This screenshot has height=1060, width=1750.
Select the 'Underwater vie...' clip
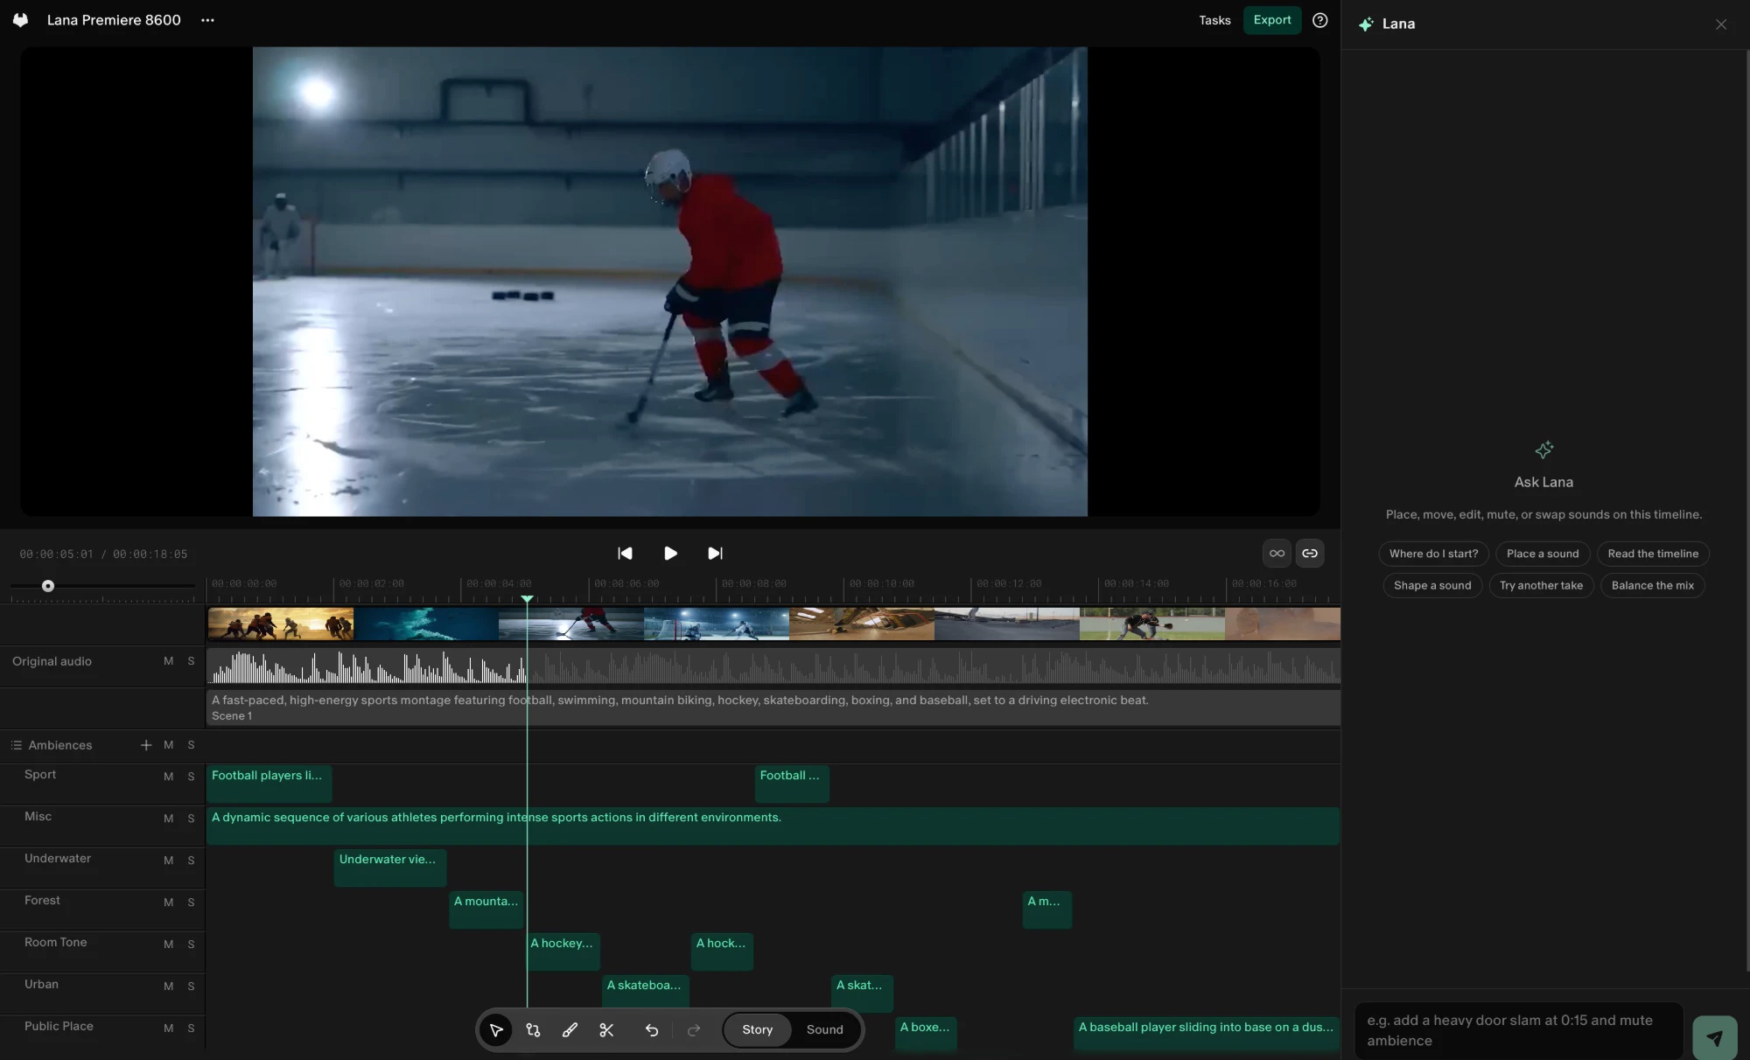(390, 868)
